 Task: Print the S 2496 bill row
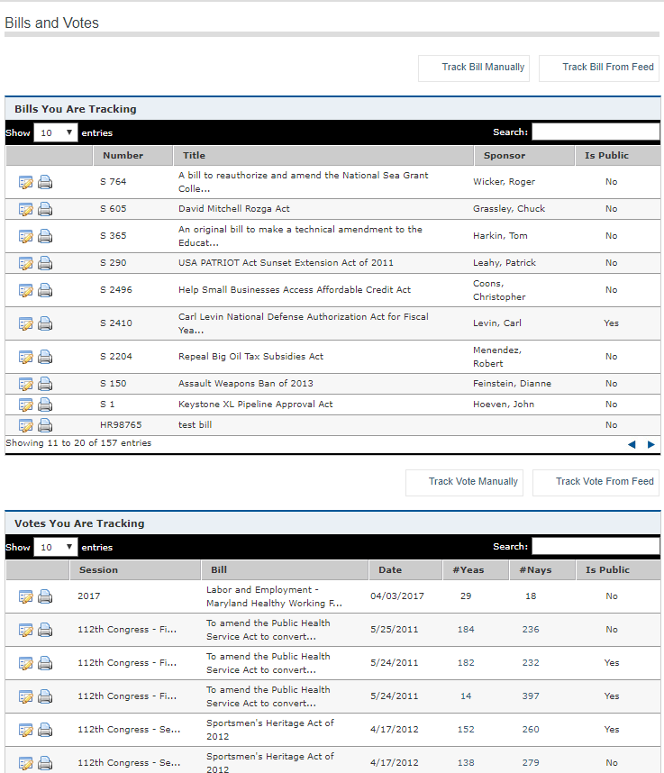[45, 290]
